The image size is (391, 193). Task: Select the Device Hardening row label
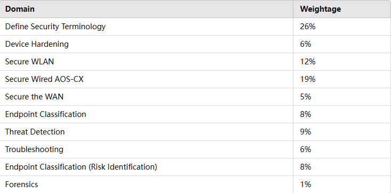147,44
